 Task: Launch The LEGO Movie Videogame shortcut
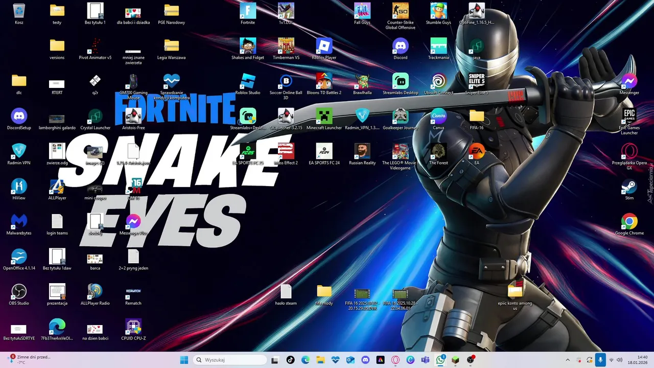pyautogui.click(x=401, y=156)
